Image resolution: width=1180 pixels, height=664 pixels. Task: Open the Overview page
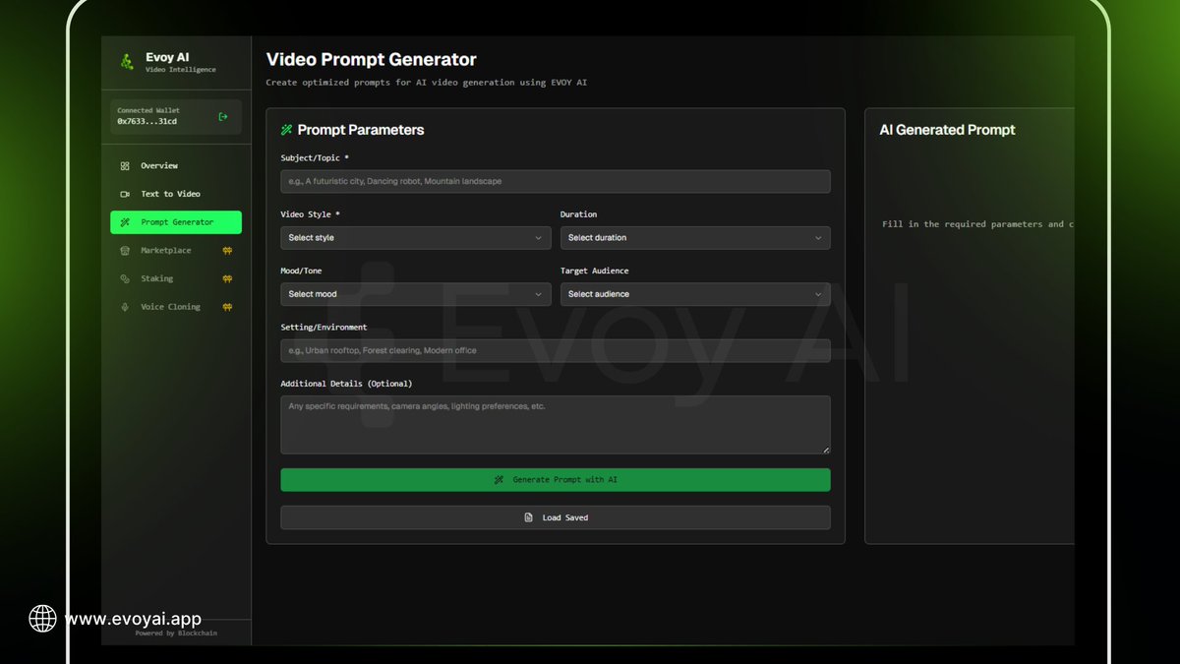pyautogui.click(x=176, y=166)
